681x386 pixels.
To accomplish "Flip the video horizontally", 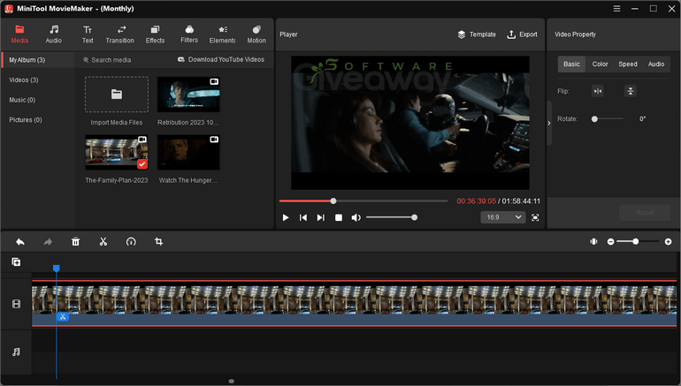I will [x=598, y=91].
